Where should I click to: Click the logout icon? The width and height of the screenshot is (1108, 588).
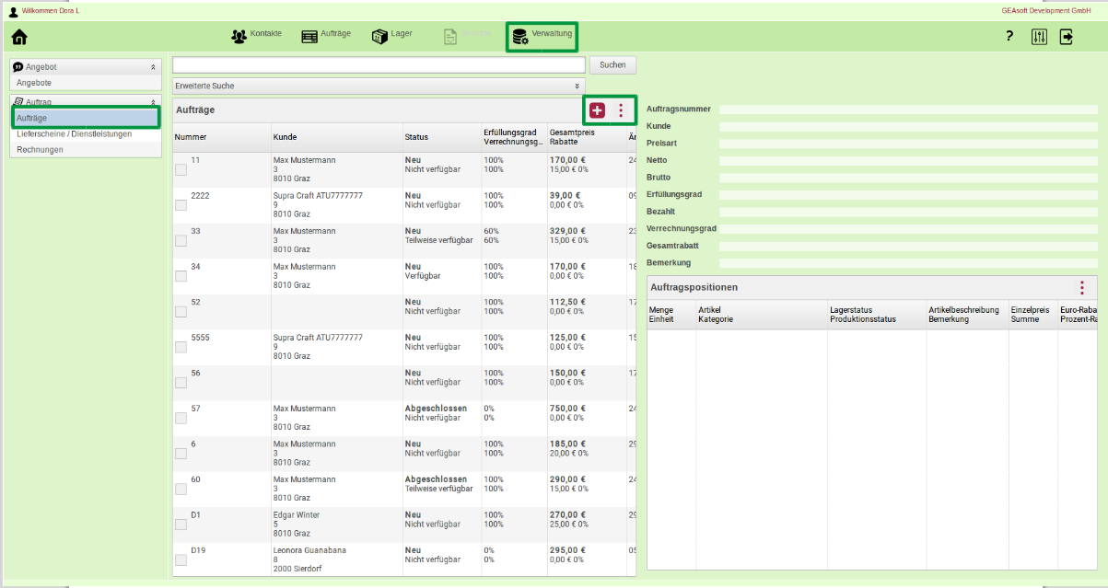(x=1067, y=37)
